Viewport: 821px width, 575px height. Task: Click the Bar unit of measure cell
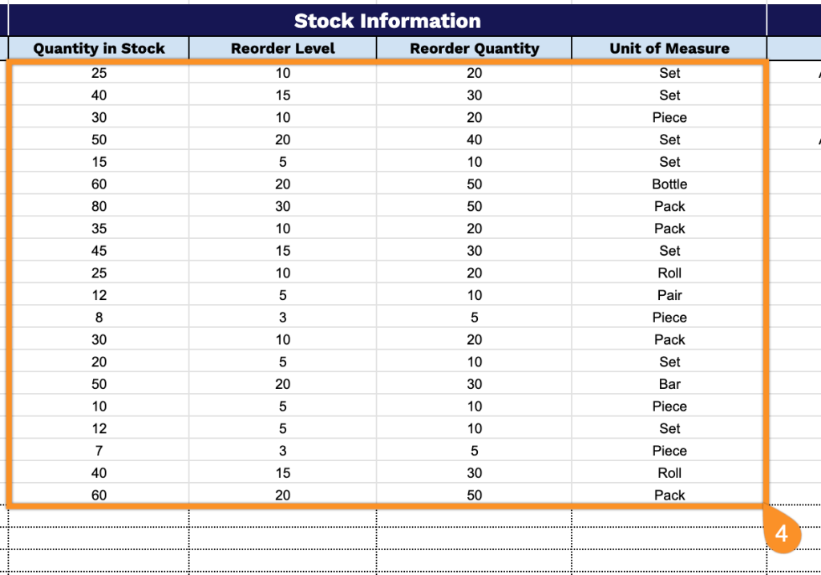click(669, 384)
